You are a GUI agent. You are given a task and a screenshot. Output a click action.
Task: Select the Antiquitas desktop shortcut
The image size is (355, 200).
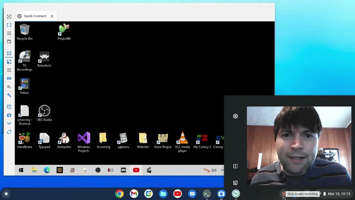pos(64,141)
